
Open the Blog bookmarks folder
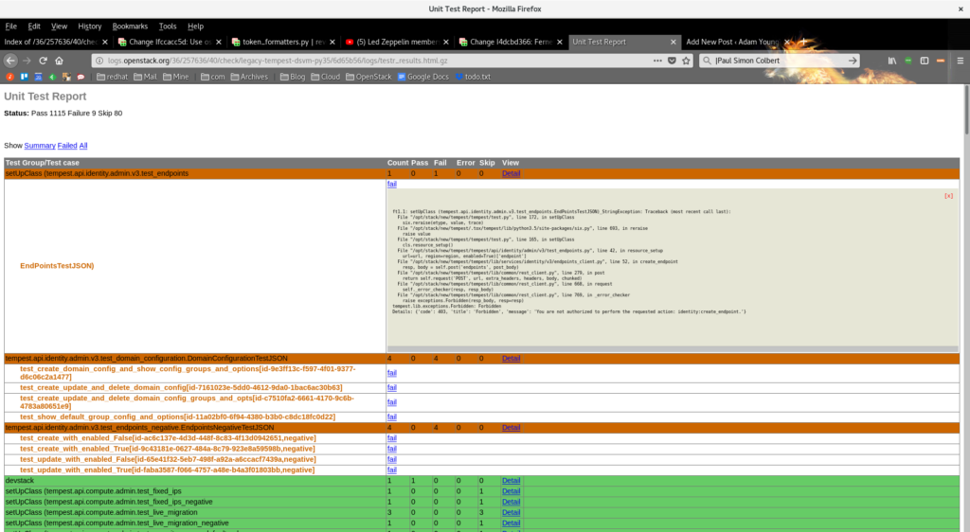pyautogui.click(x=293, y=78)
